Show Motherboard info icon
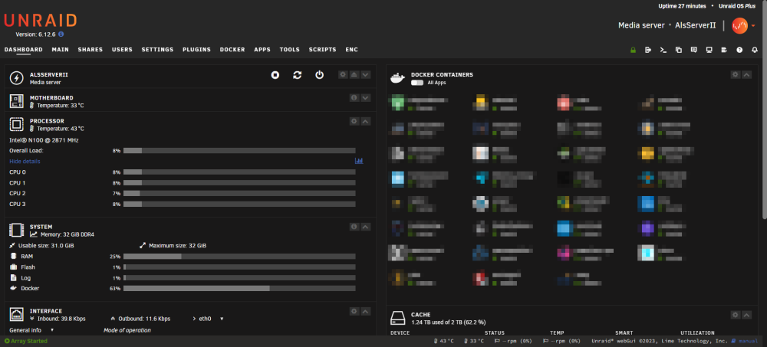 354,98
